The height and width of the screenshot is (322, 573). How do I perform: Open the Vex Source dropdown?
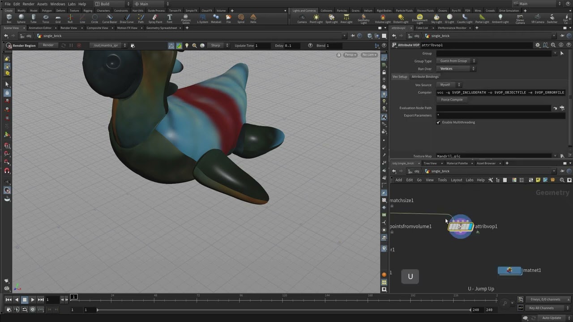(x=449, y=85)
